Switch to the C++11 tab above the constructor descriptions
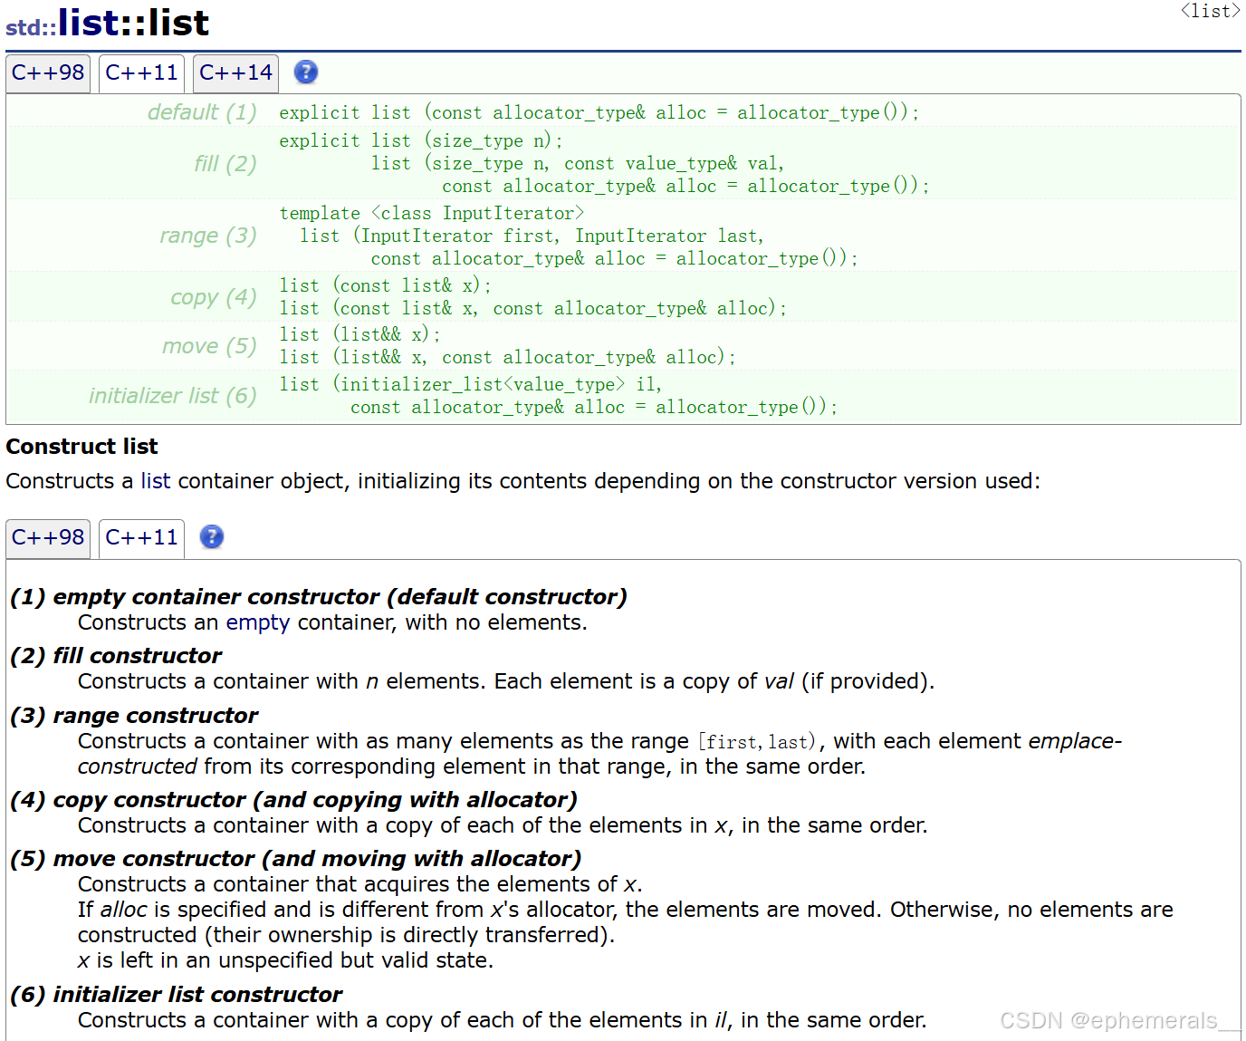 pos(141,538)
